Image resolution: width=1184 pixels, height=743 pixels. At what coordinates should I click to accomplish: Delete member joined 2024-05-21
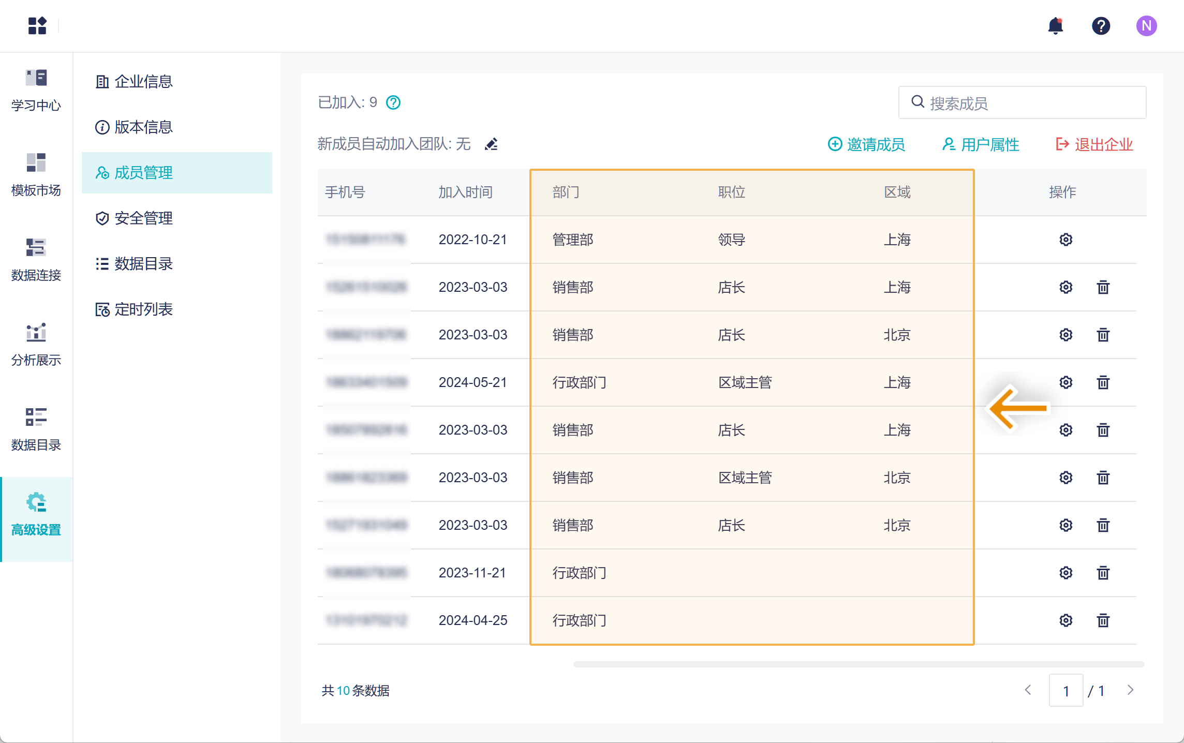click(1103, 382)
